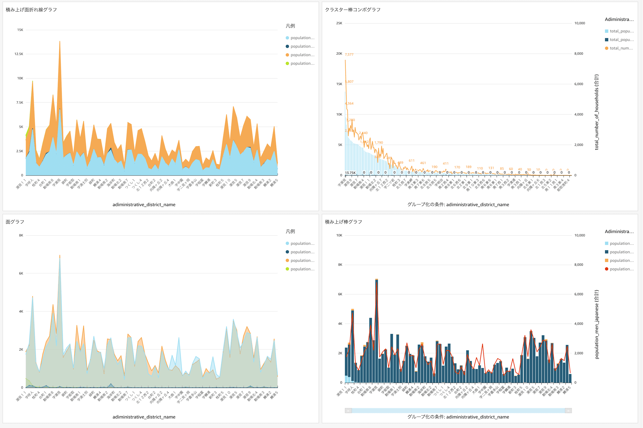
Task: Toggle green population legend in 面グラフ
Action: coord(300,269)
